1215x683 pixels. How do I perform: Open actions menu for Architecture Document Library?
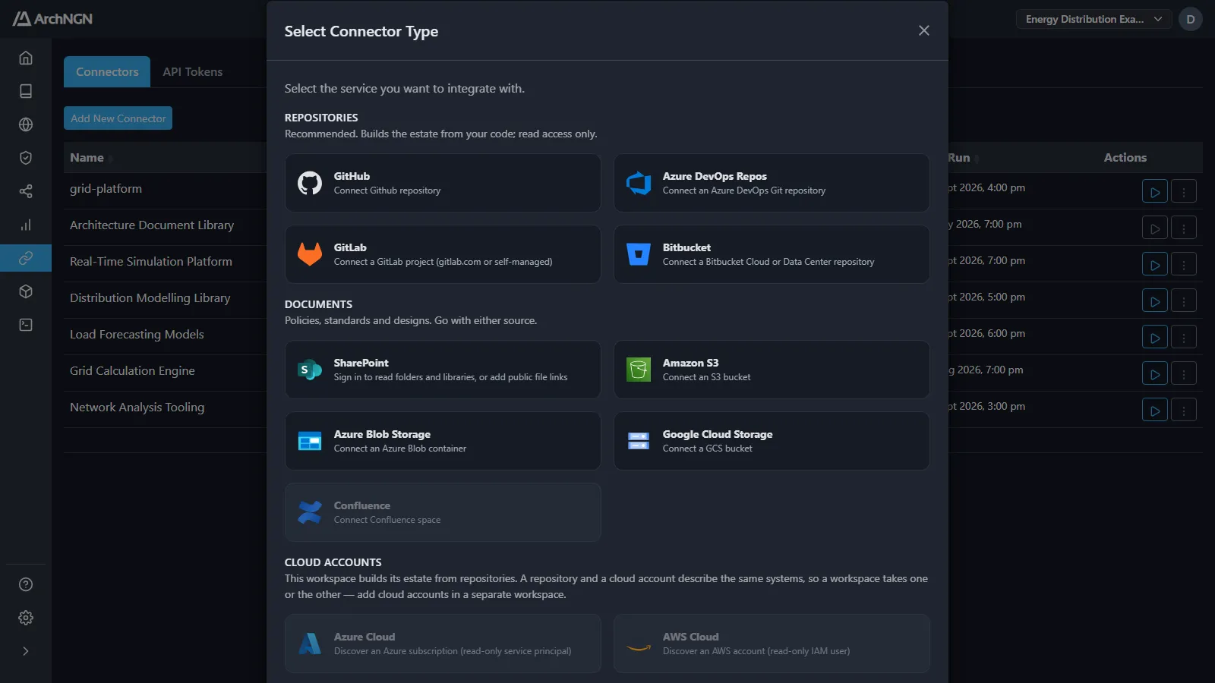pyautogui.click(x=1184, y=228)
